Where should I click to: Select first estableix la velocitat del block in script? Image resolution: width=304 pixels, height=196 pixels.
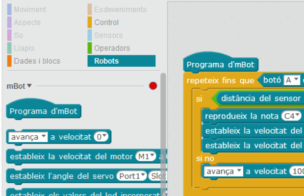pyautogui.click(x=253, y=131)
